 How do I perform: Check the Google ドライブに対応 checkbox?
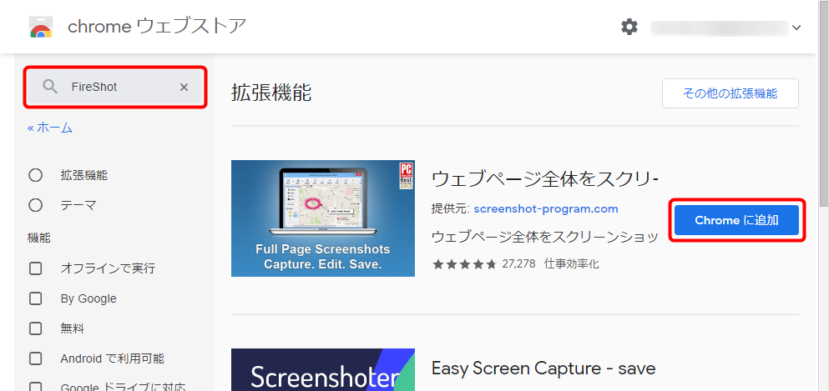(35, 388)
